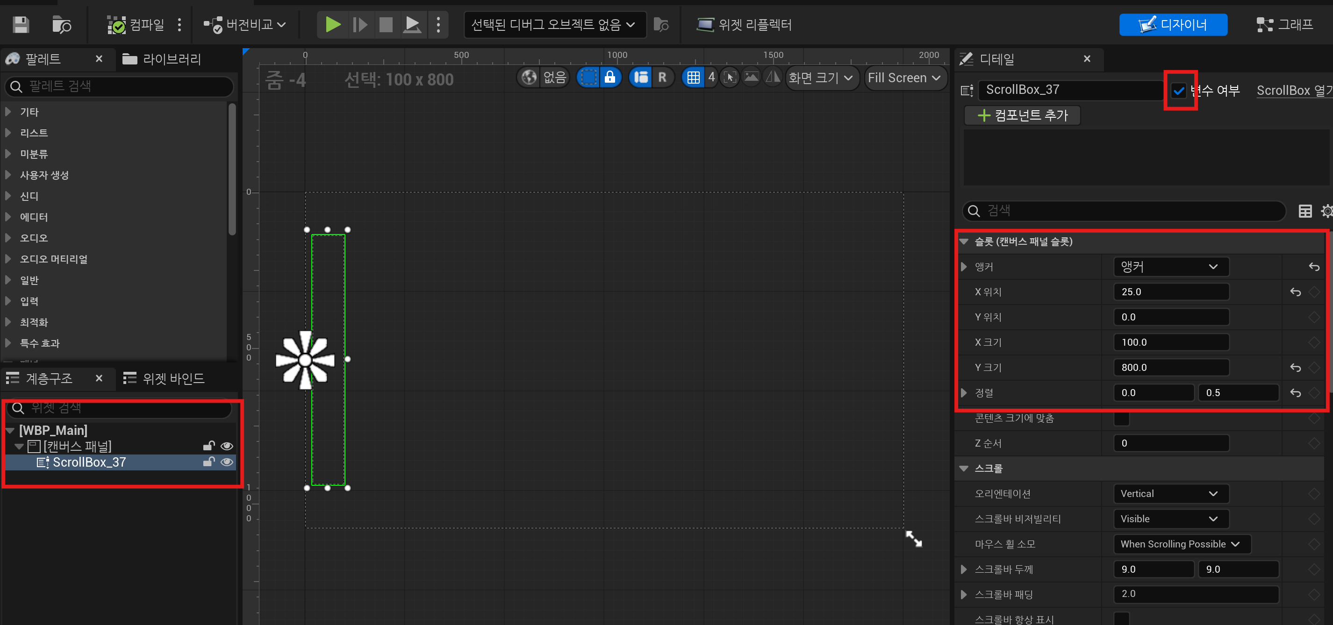Open the 오리엔테이션 Vertical dropdown
The width and height of the screenshot is (1333, 625).
pyautogui.click(x=1171, y=494)
